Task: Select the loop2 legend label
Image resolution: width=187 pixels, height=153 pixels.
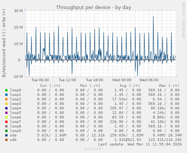Action: click(x=15, y=99)
